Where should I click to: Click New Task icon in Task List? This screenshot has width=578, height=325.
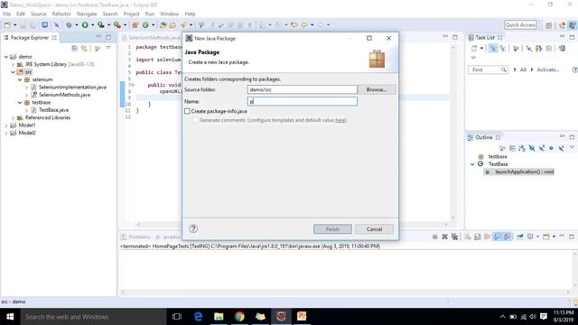tap(474, 48)
